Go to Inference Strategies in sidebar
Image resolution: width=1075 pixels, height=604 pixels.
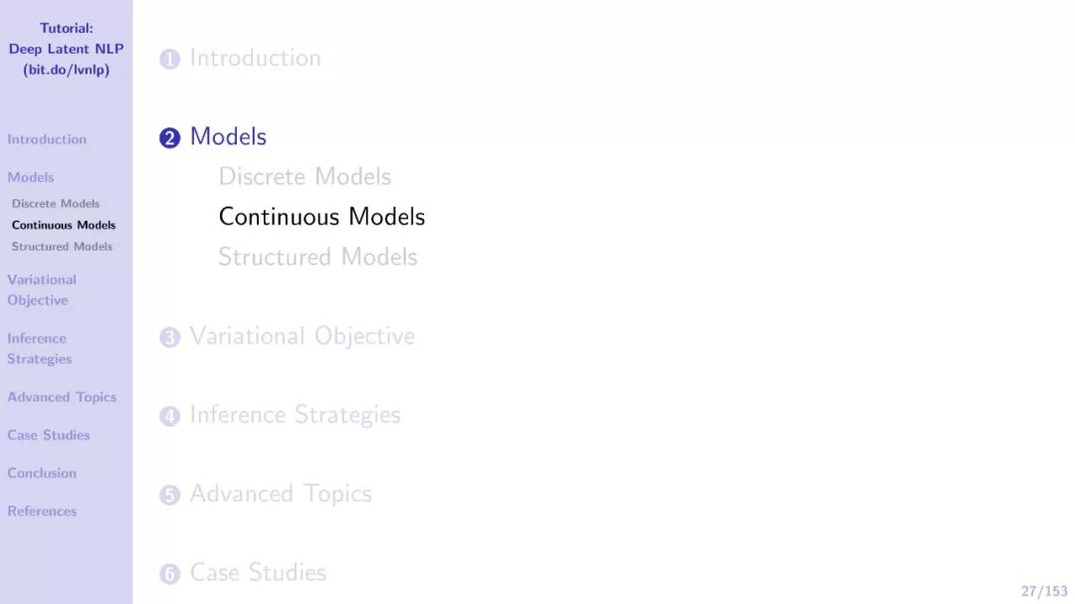(x=39, y=348)
